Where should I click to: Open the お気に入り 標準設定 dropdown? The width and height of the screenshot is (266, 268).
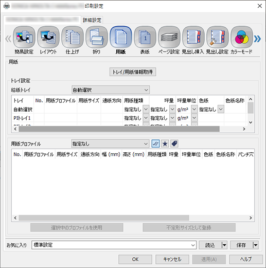pos(114,245)
